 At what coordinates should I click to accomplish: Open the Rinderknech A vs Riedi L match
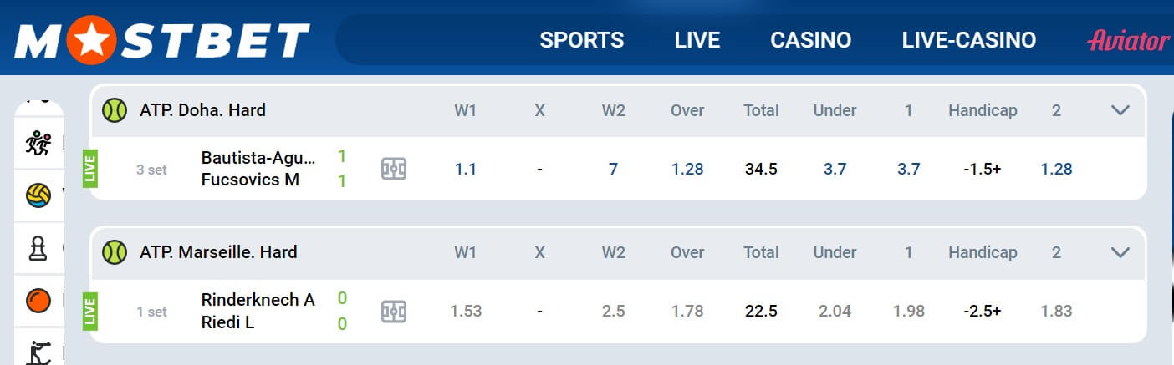click(258, 311)
